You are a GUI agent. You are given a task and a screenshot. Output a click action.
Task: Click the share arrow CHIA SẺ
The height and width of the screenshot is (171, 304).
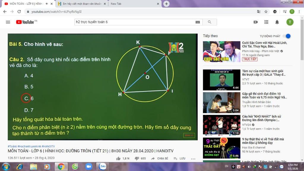click(159, 159)
